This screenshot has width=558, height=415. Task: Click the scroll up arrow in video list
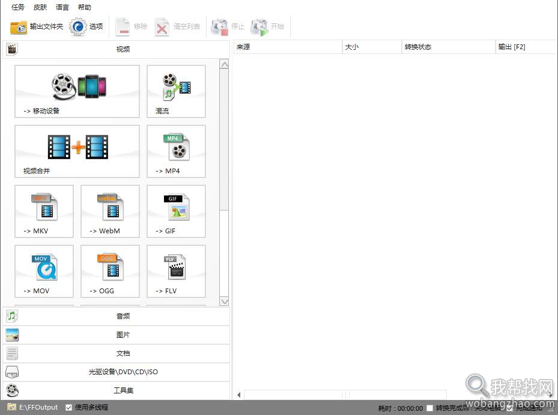224,64
